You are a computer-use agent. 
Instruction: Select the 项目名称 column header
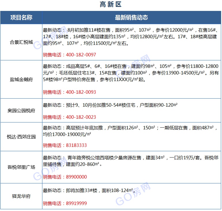point(21,18)
